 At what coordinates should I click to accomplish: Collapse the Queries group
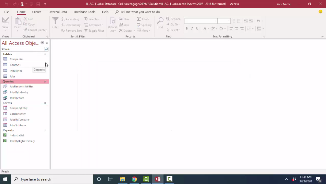tap(45, 82)
